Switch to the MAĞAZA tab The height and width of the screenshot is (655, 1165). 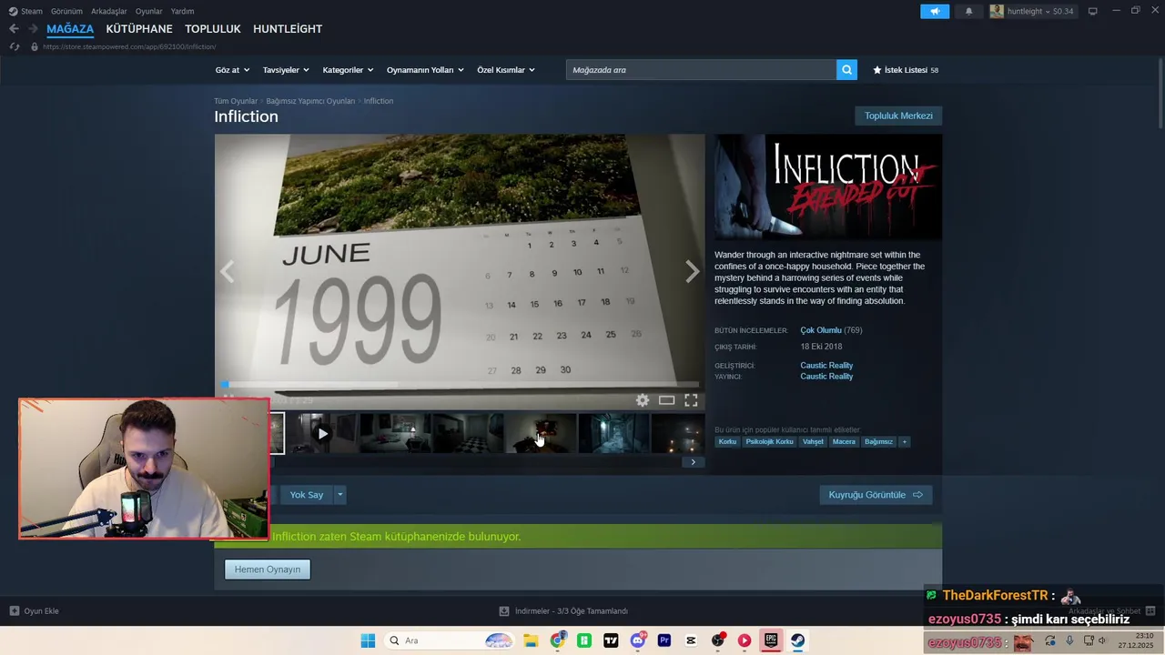70,29
